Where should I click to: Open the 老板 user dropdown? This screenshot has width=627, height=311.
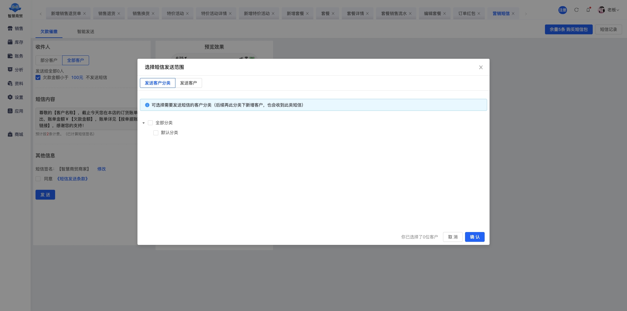coord(613,10)
